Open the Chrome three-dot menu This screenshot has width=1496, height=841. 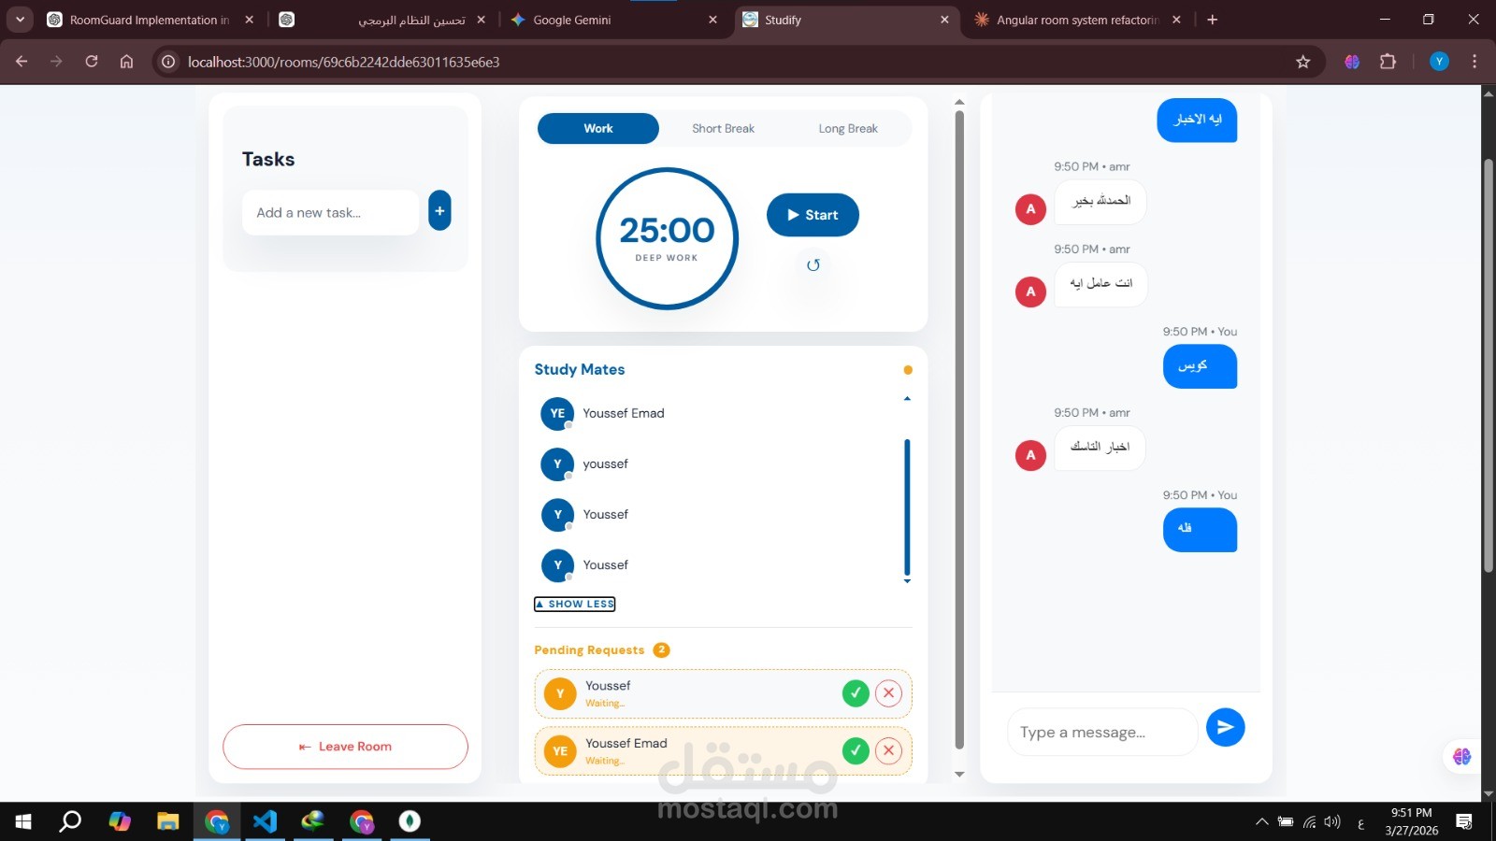1474,62
